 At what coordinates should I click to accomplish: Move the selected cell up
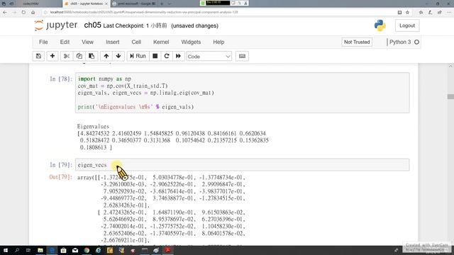click(106, 56)
